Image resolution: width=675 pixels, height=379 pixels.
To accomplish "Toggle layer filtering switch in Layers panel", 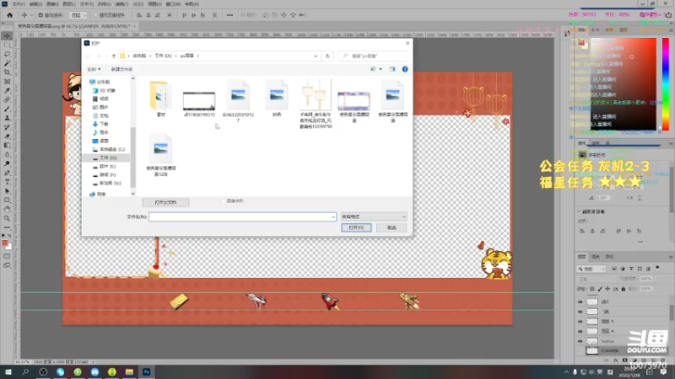I will [657, 268].
